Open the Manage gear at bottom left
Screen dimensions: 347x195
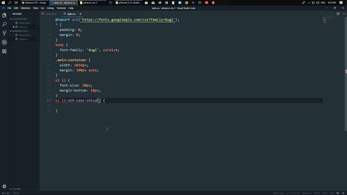pyautogui.click(x=4, y=186)
